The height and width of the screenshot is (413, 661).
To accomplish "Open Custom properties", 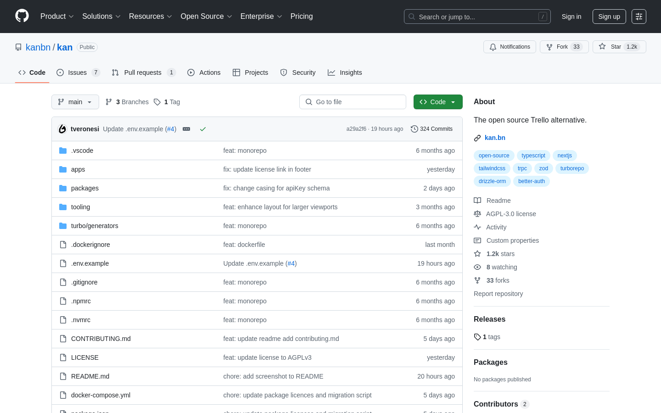I will coord(506,240).
